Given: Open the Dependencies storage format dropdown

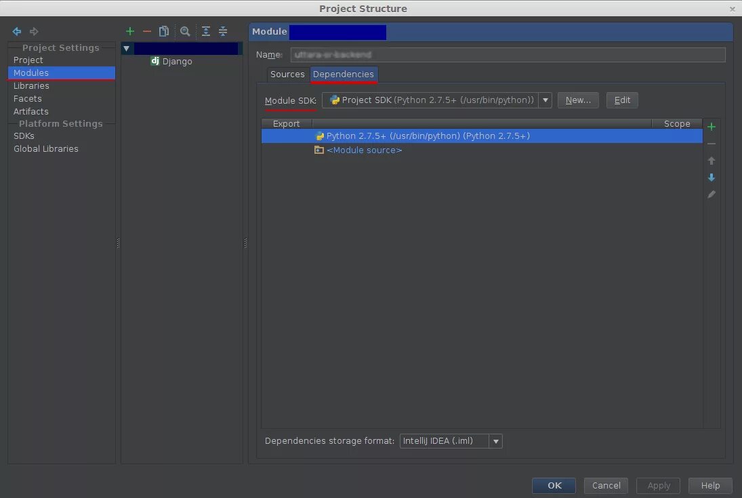Looking at the screenshot, I should [495, 441].
